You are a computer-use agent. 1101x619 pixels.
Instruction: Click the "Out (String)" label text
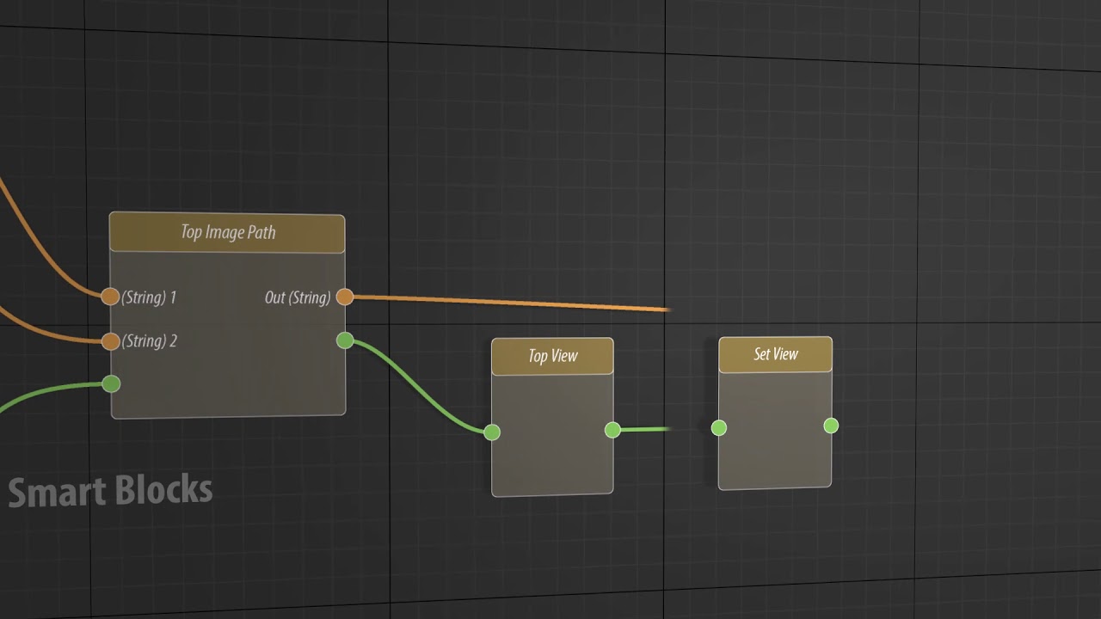tap(298, 297)
